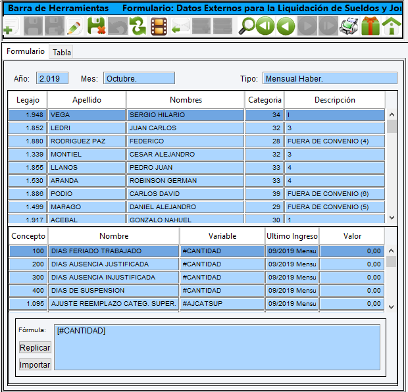408x392 pixels.
Task: Click the green refresh arrows icon
Action: pyautogui.click(x=137, y=27)
